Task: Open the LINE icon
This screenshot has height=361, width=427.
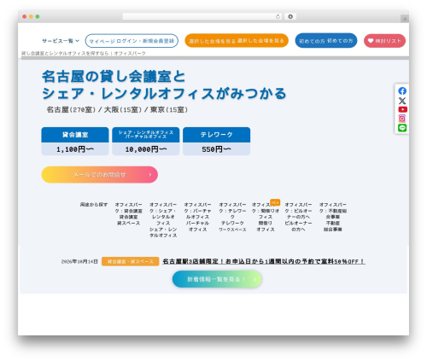Action: coord(402,128)
